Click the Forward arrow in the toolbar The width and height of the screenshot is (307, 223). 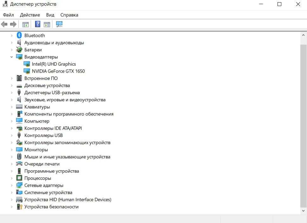tap(13, 24)
